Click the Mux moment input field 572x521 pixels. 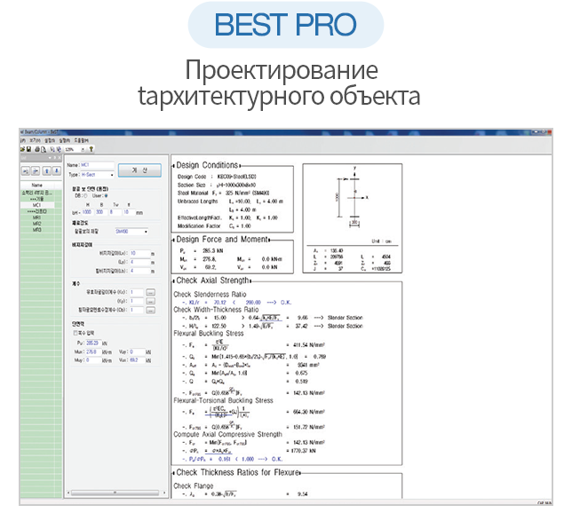(94, 351)
